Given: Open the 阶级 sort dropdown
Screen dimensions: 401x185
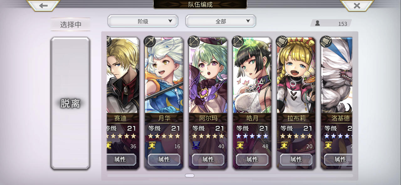Looking at the screenshot, I should click(x=143, y=21).
